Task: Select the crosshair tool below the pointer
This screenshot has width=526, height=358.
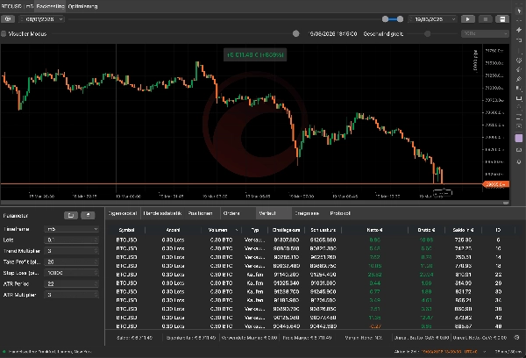Action: 519,20
